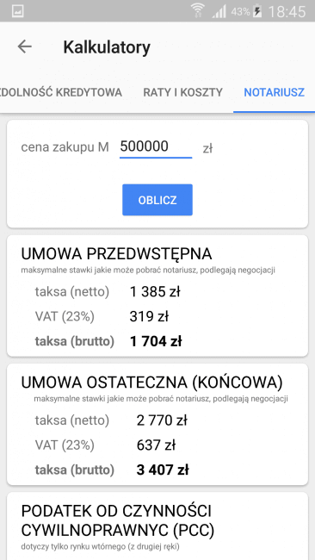
Task: Select the Notariusz tab
Action: pyautogui.click(x=274, y=92)
